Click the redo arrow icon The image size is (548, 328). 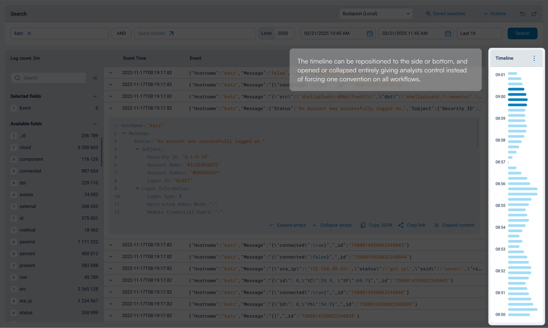(x=534, y=14)
